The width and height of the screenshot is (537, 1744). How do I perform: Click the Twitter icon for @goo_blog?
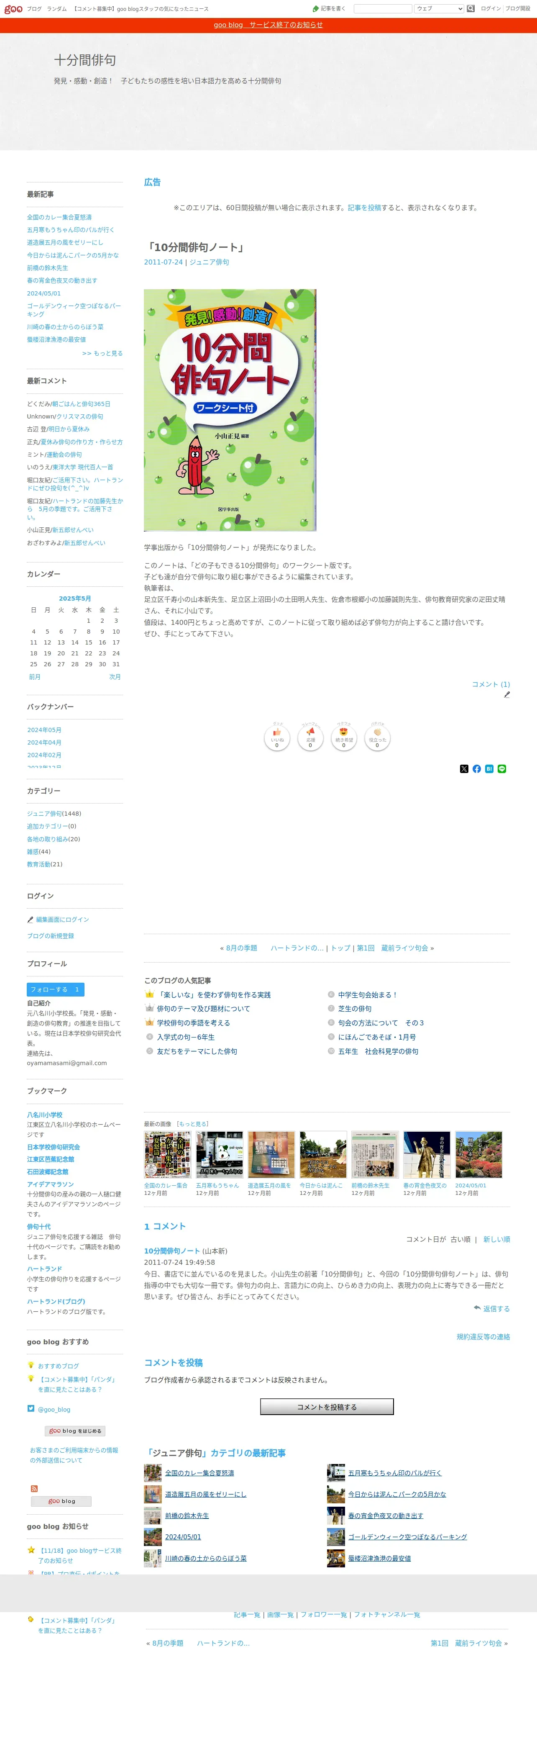tap(31, 1408)
